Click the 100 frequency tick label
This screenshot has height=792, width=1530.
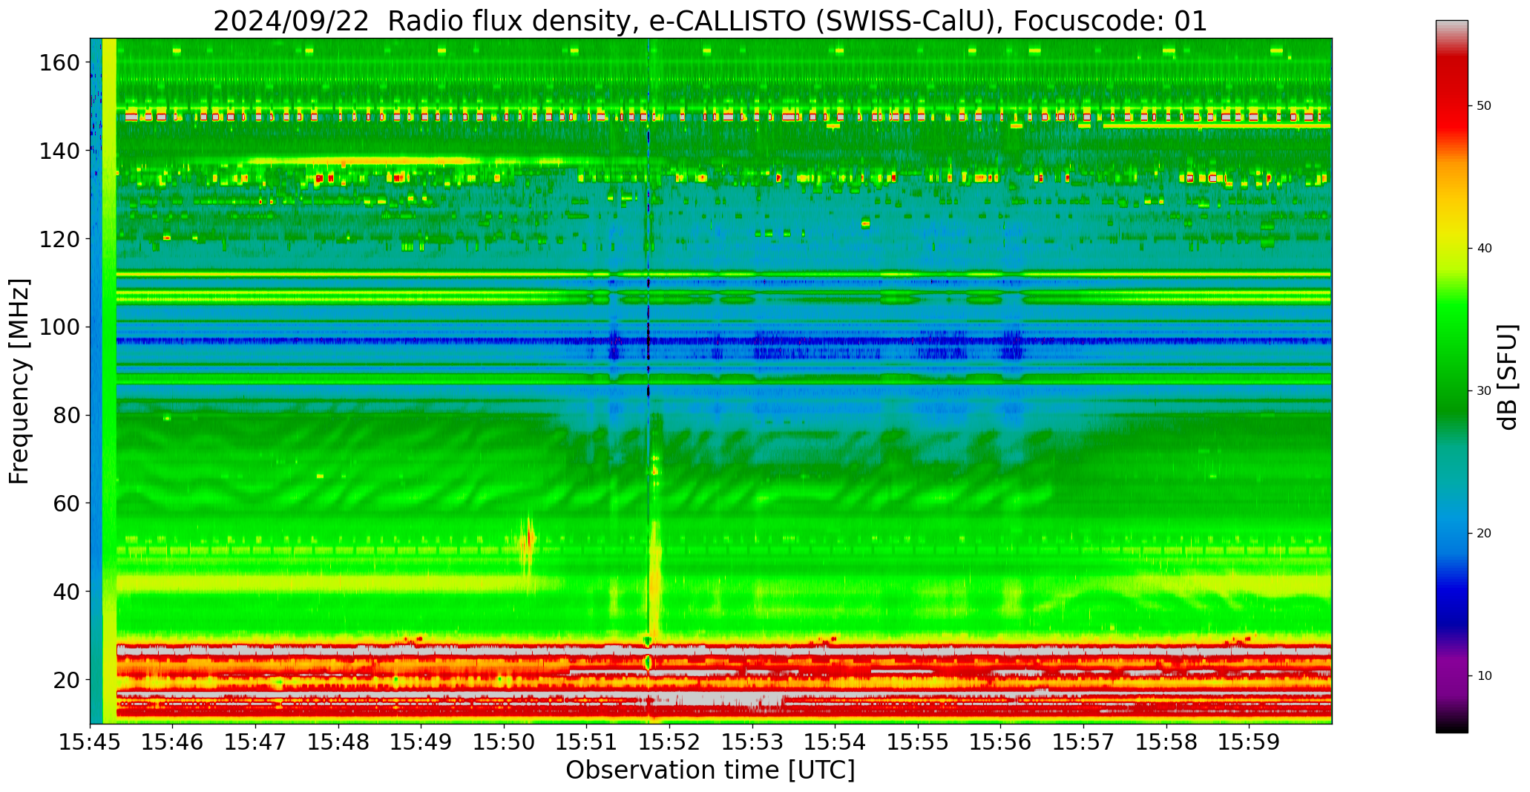(x=61, y=327)
